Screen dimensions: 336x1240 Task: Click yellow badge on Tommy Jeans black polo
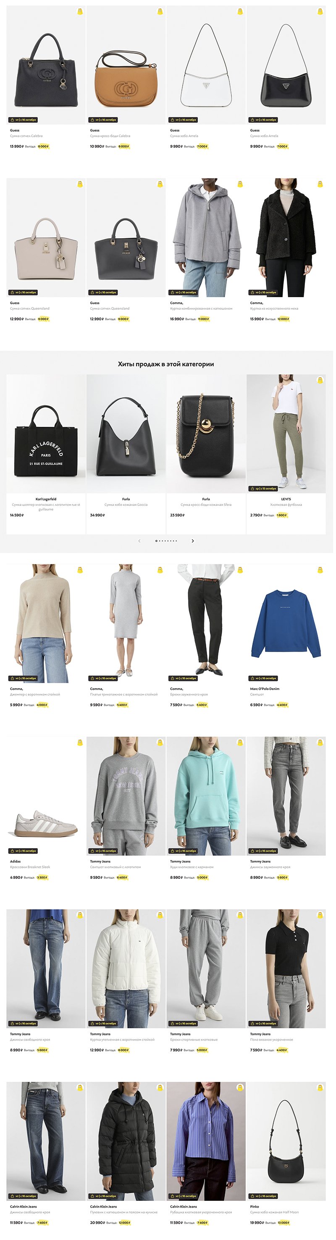click(320, 915)
